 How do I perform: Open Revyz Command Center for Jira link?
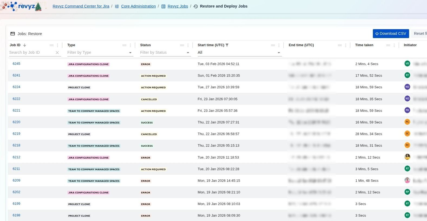tap(81, 6)
